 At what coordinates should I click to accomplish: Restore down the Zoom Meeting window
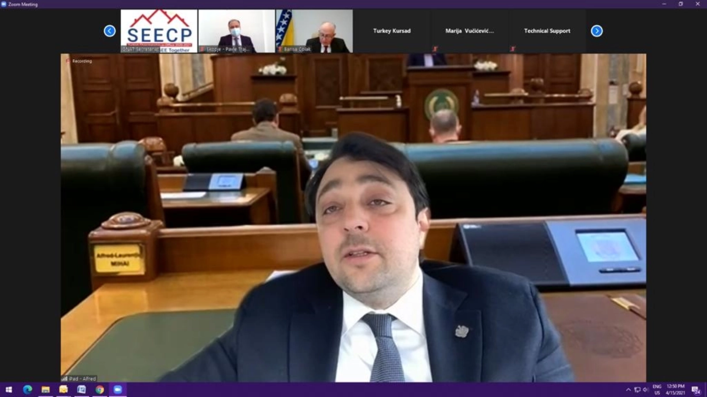click(680, 4)
